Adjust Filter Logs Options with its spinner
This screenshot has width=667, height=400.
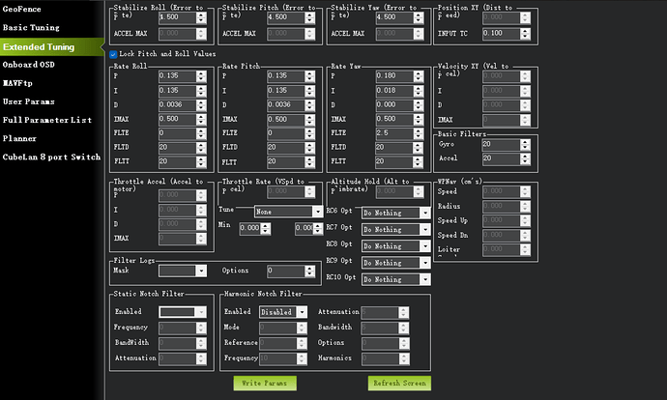pyautogui.click(x=310, y=271)
